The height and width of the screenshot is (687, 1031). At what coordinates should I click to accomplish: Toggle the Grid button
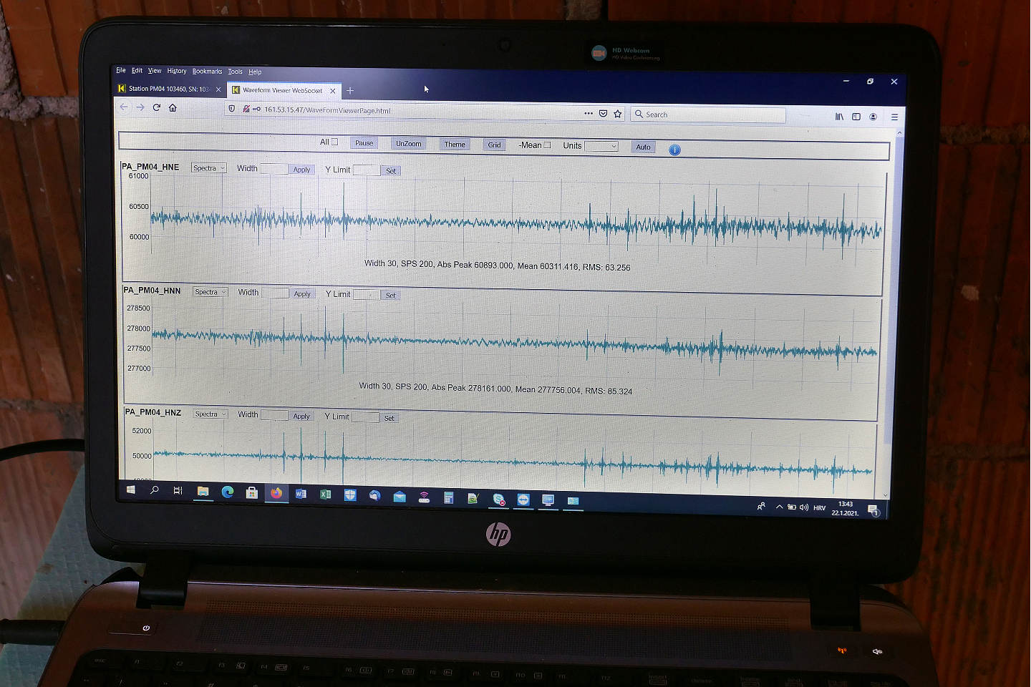click(494, 145)
